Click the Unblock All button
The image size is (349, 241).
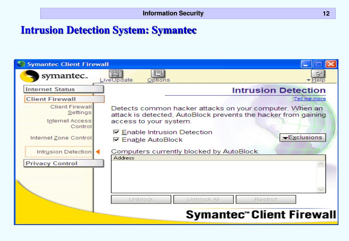pos(203,200)
